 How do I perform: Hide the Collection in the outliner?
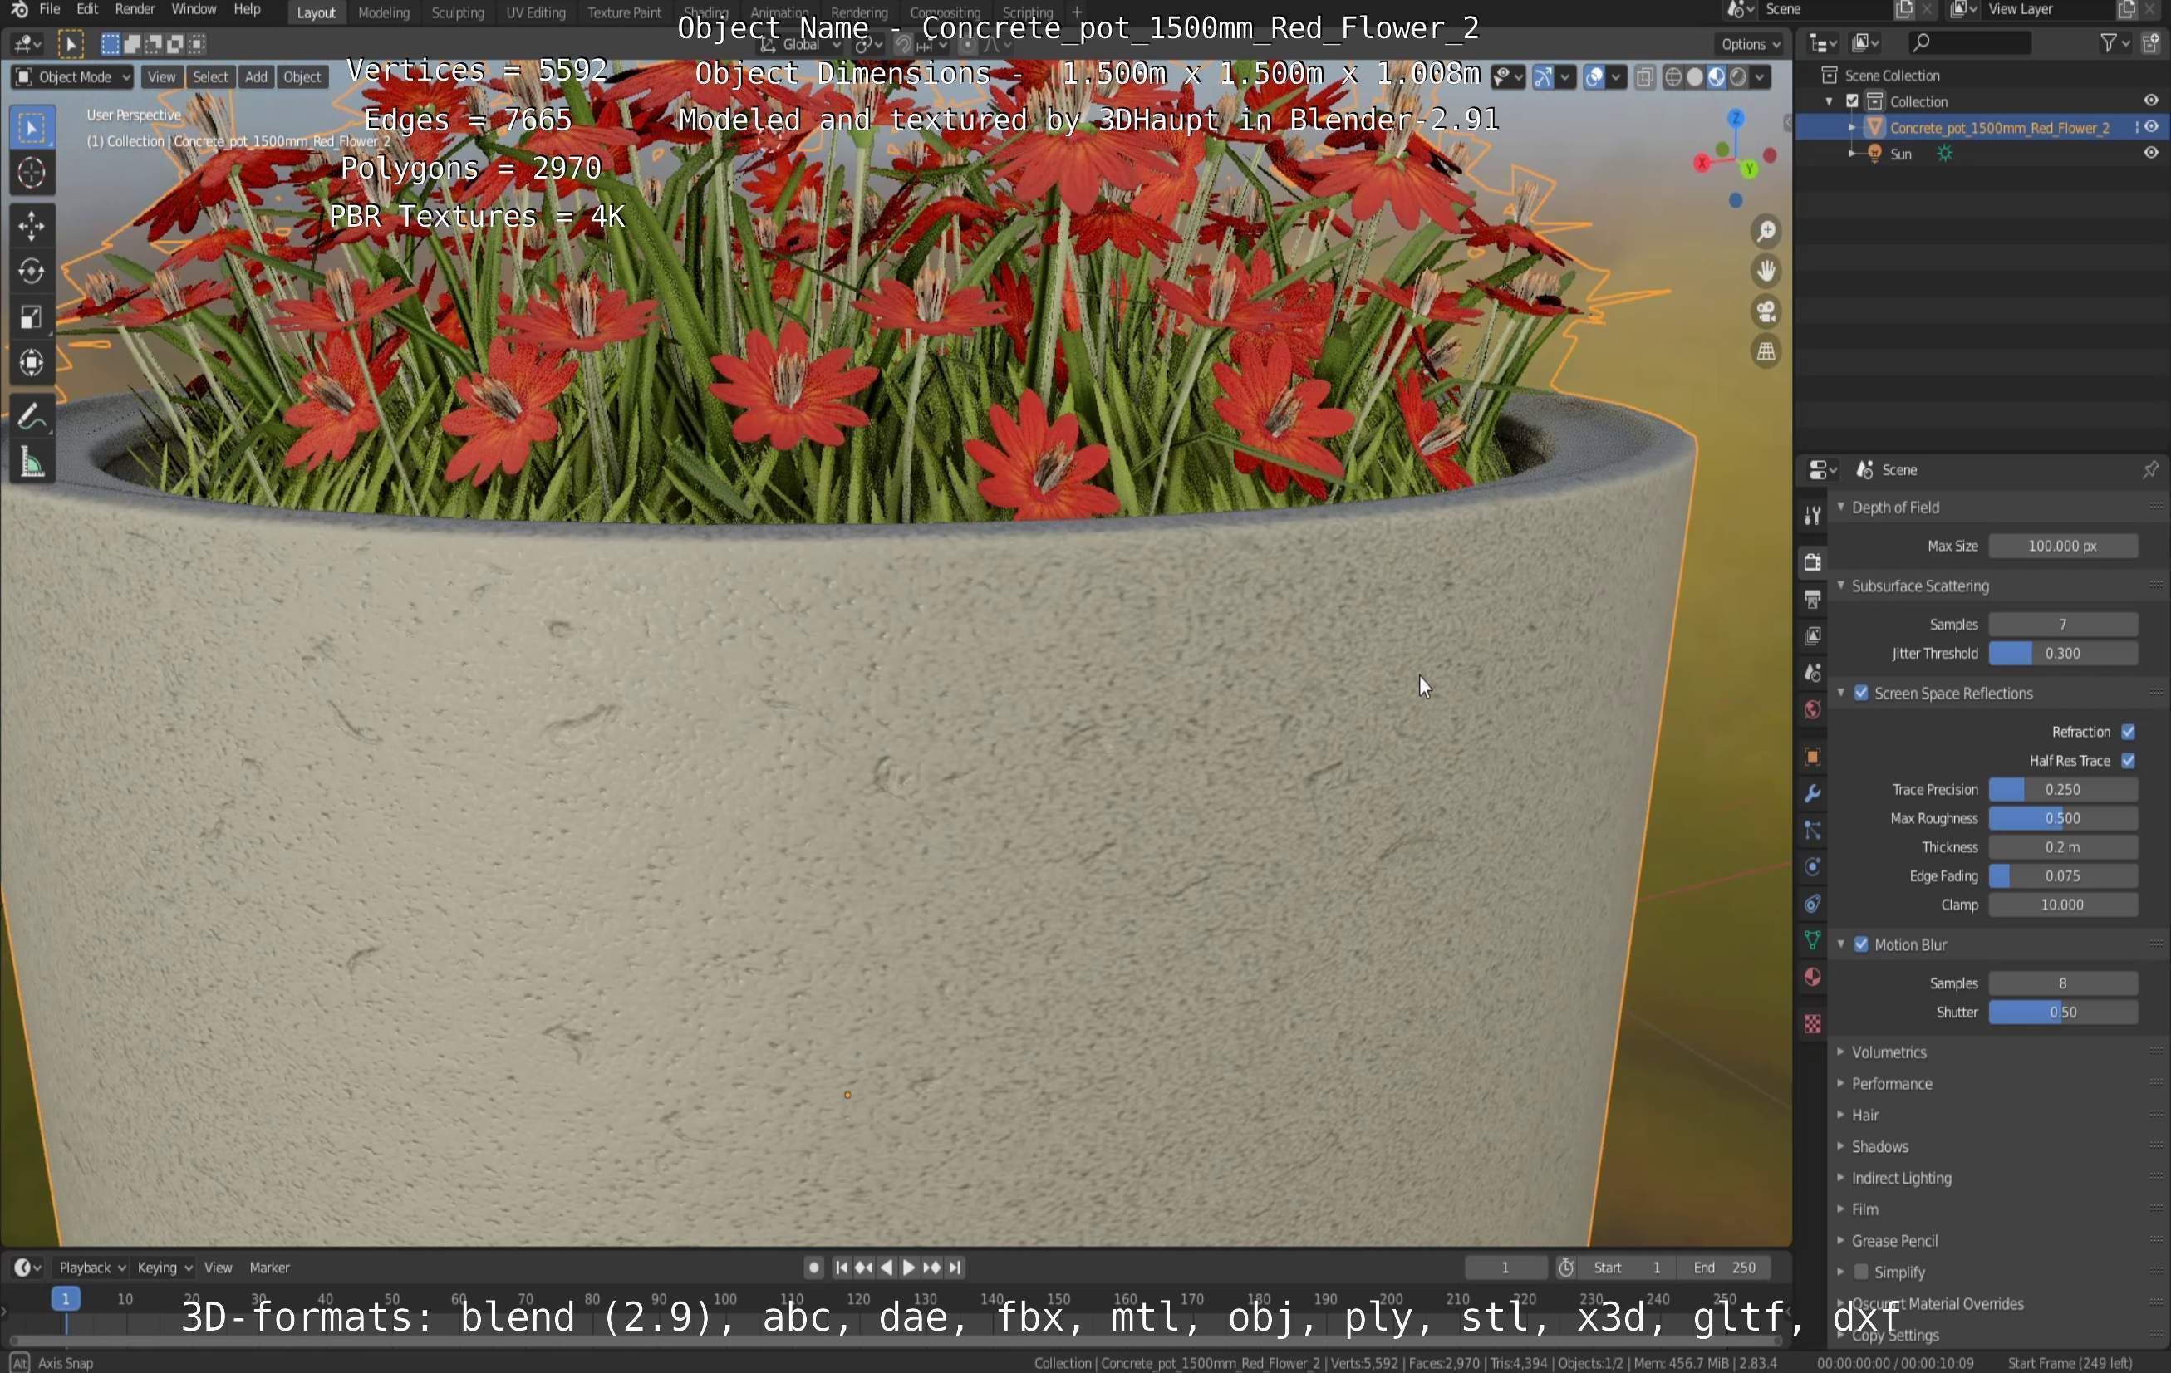coord(2150,101)
